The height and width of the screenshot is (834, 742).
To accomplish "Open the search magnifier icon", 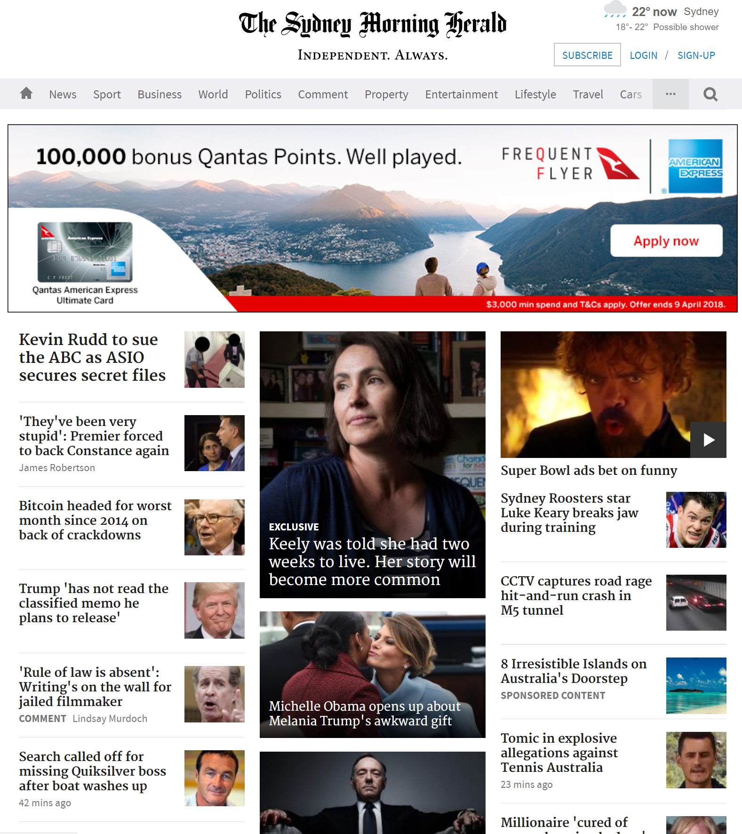I will tap(710, 95).
